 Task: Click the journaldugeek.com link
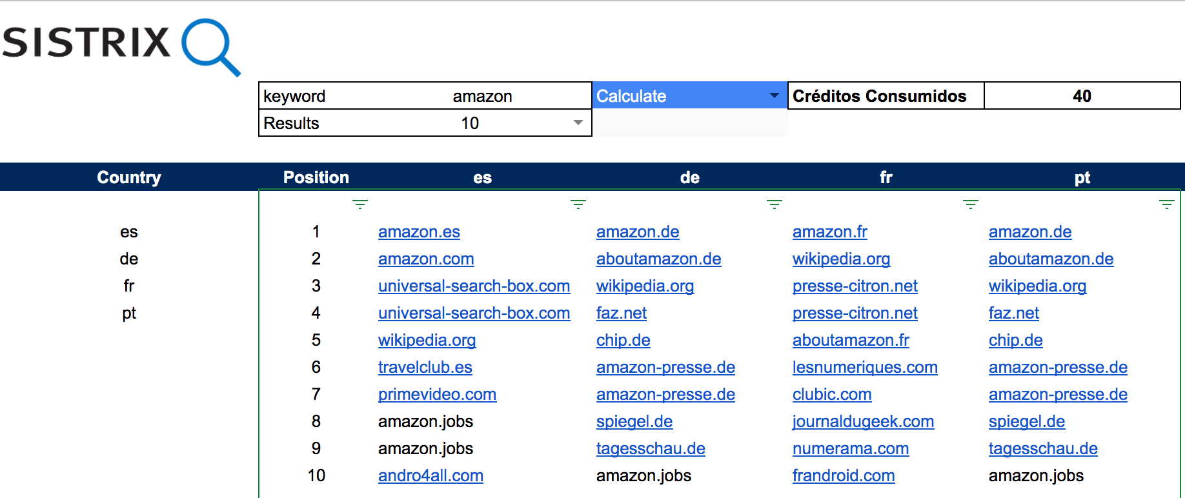[x=863, y=421]
